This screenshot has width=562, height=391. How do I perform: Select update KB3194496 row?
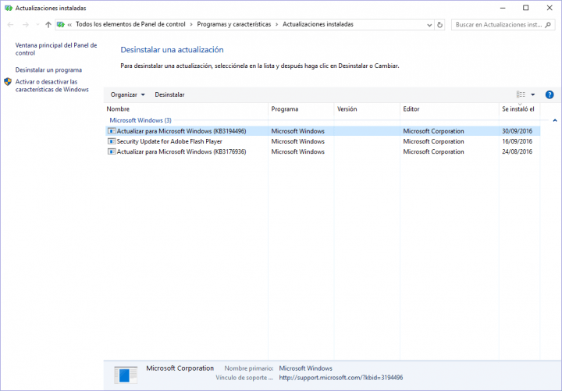point(323,131)
